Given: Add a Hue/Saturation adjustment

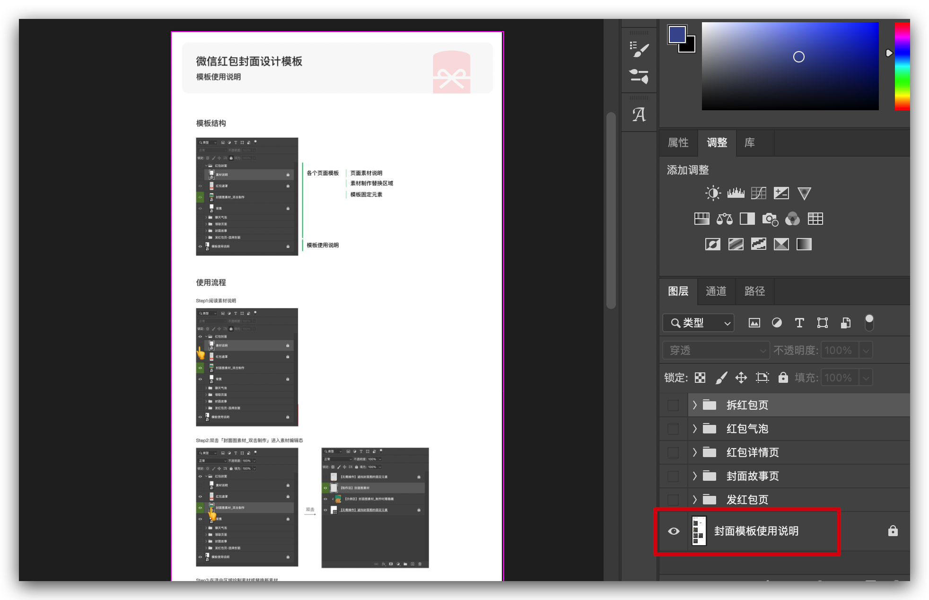Looking at the screenshot, I should click(701, 219).
